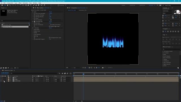
Task: Open the Echo Operator dropdown set to Add
Action: pyautogui.click(x=55, y=20)
